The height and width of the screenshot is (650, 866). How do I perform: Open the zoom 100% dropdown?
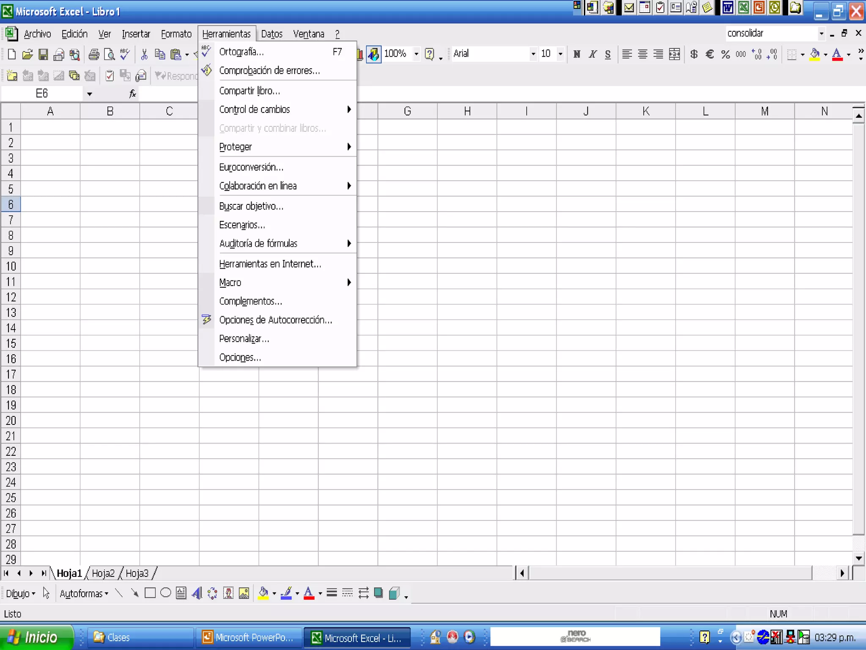417,54
